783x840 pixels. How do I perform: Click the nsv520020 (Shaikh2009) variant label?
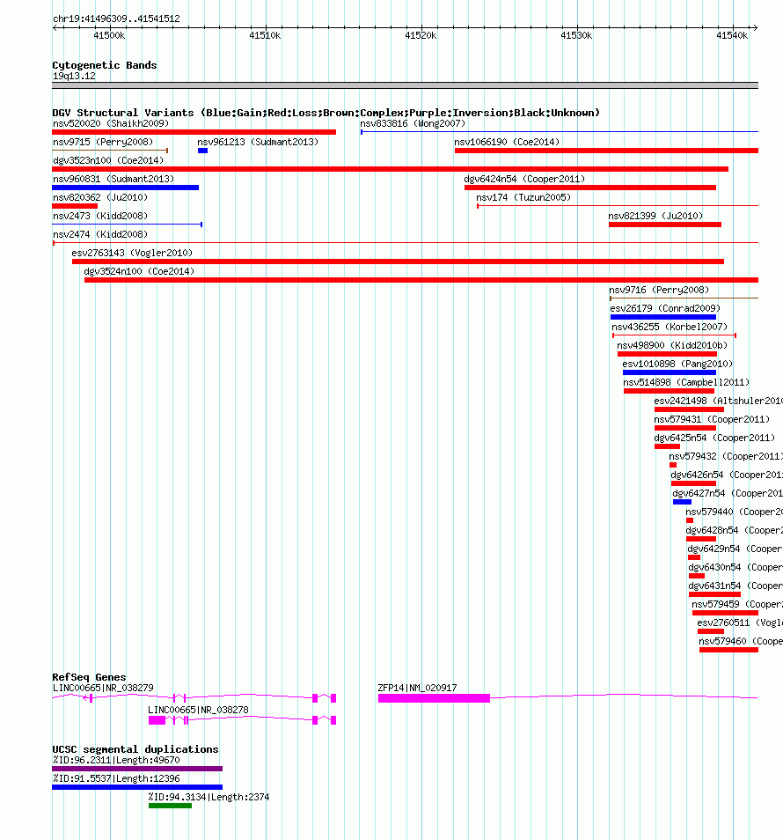111,124
